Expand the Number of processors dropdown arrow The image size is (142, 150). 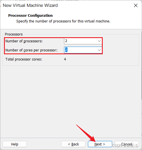click(x=99, y=41)
